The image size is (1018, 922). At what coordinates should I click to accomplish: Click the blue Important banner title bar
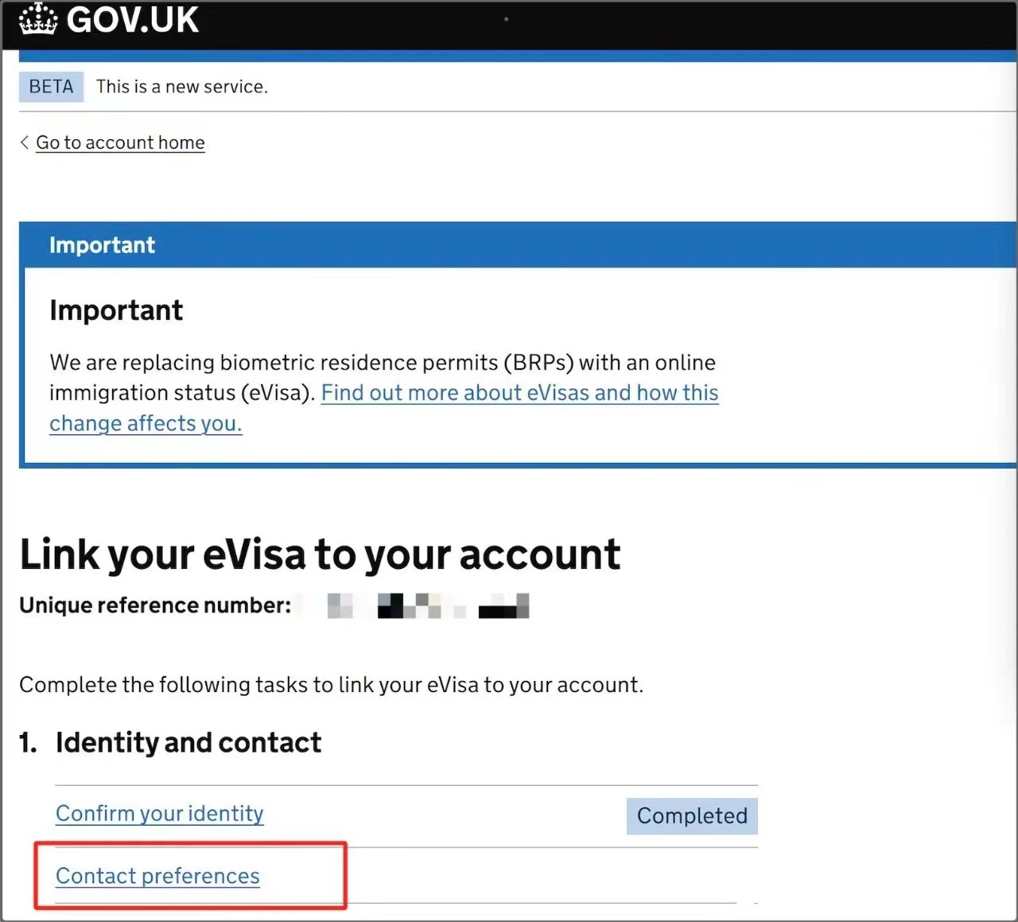[x=517, y=245]
